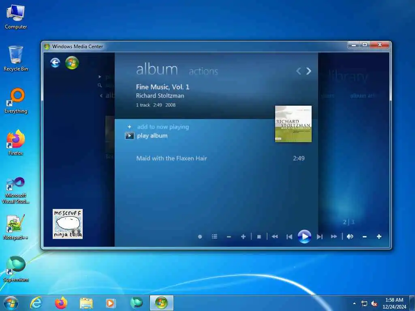Go to next album with right chevron
This screenshot has height=311, width=415.
click(308, 71)
